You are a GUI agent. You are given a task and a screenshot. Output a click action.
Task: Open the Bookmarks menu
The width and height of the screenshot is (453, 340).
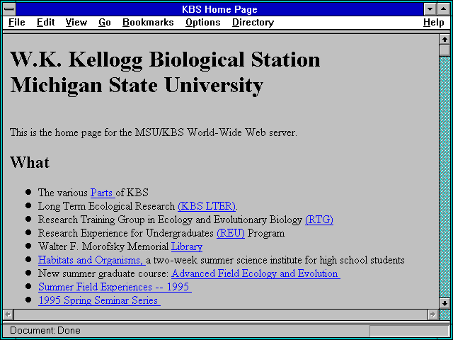pyautogui.click(x=148, y=23)
